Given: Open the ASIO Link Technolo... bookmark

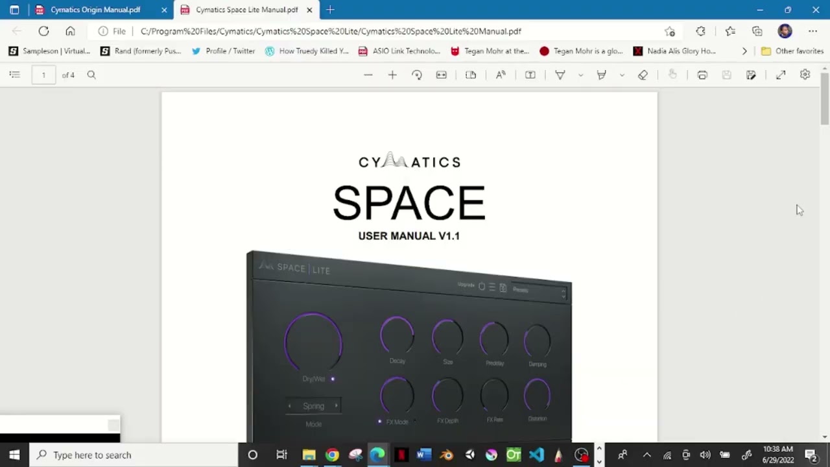Looking at the screenshot, I should tap(399, 51).
